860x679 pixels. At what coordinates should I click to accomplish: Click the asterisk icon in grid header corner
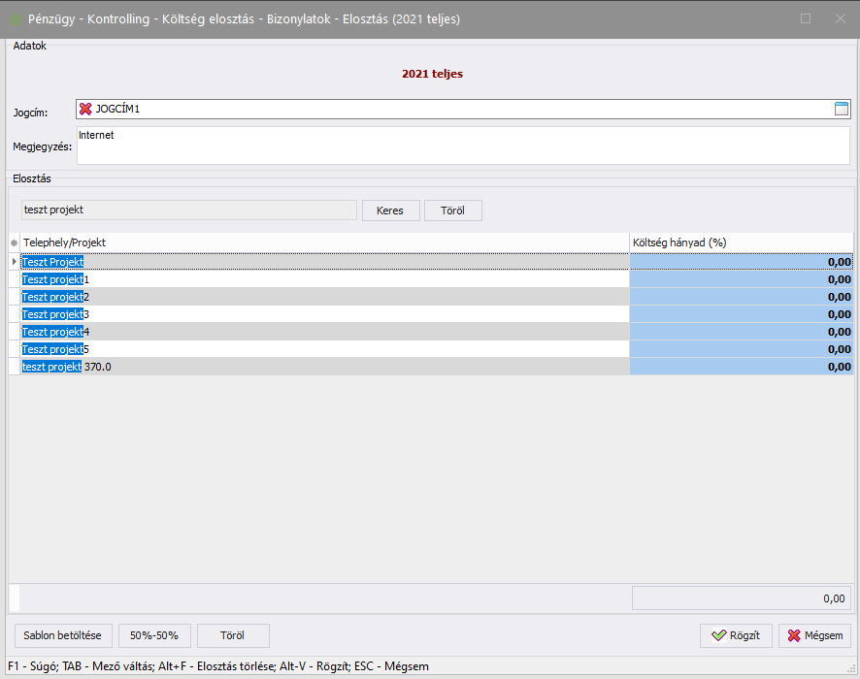click(x=14, y=242)
